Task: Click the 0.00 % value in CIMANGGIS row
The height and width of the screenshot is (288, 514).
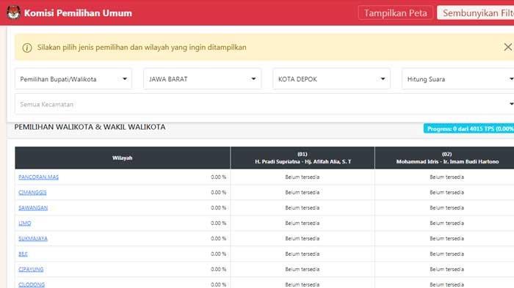Action: (x=218, y=193)
